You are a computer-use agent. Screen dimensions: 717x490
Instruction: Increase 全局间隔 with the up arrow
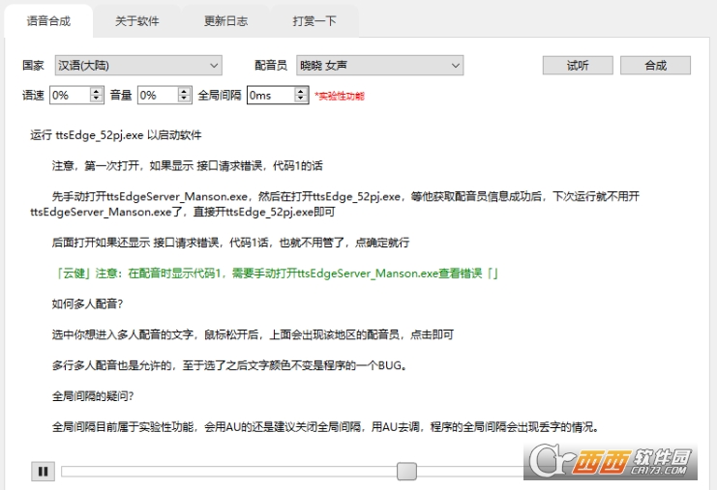300,92
